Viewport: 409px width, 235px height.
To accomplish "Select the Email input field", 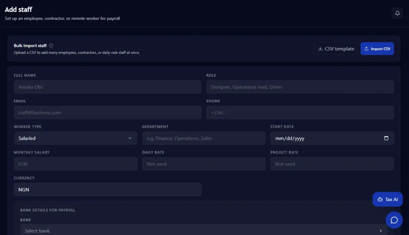I will pyautogui.click(x=107, y=113).
